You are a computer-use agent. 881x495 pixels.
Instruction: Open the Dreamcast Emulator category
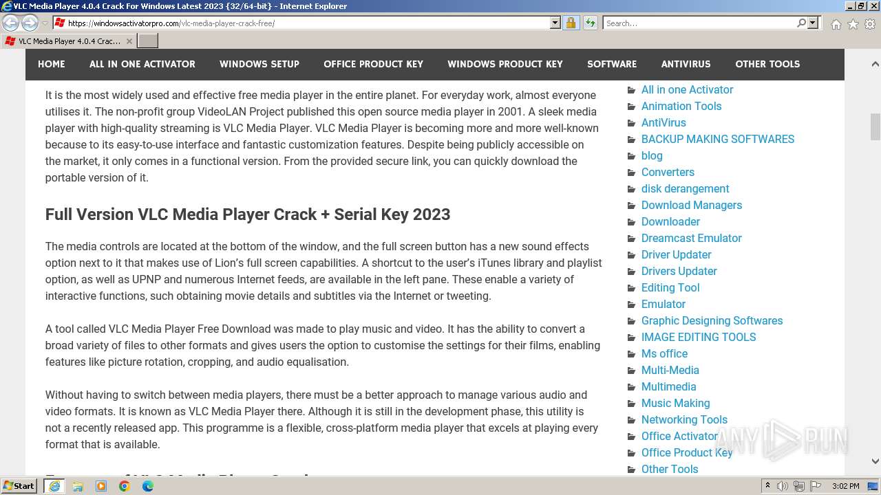pyautogui.click(x=692, y=238)
